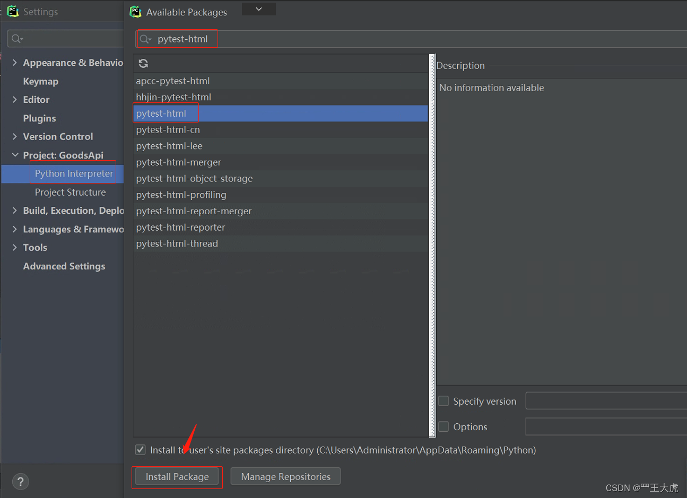Select pytest-html-profiling package
687x498 pixels.
pyautogui.click(x=280, y=195)
